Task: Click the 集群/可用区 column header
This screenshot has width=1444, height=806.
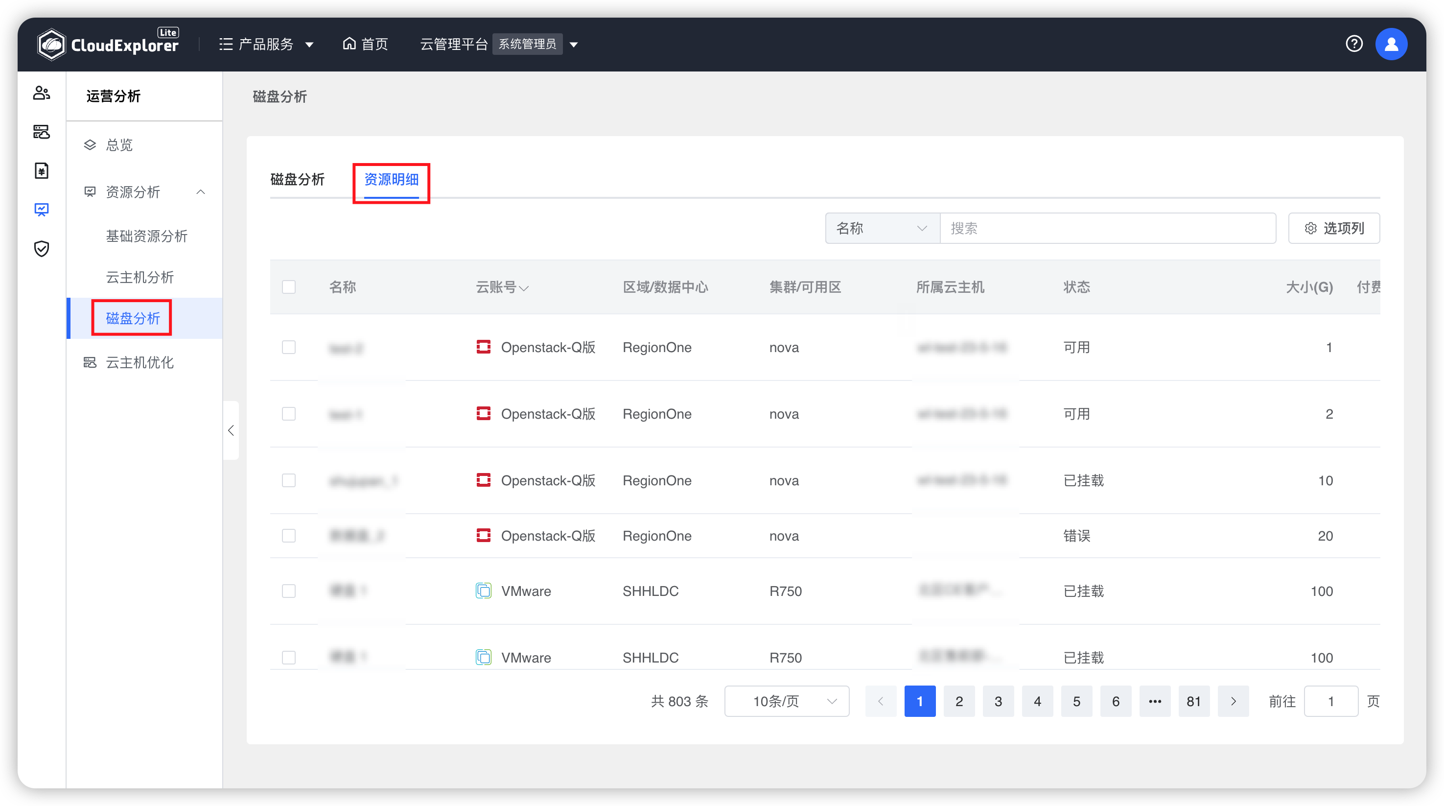Action: (x=805, y=287)
